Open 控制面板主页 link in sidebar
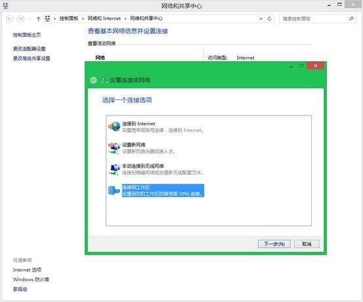Viewport: 363px width, 302px height. (x=27, y=35)
